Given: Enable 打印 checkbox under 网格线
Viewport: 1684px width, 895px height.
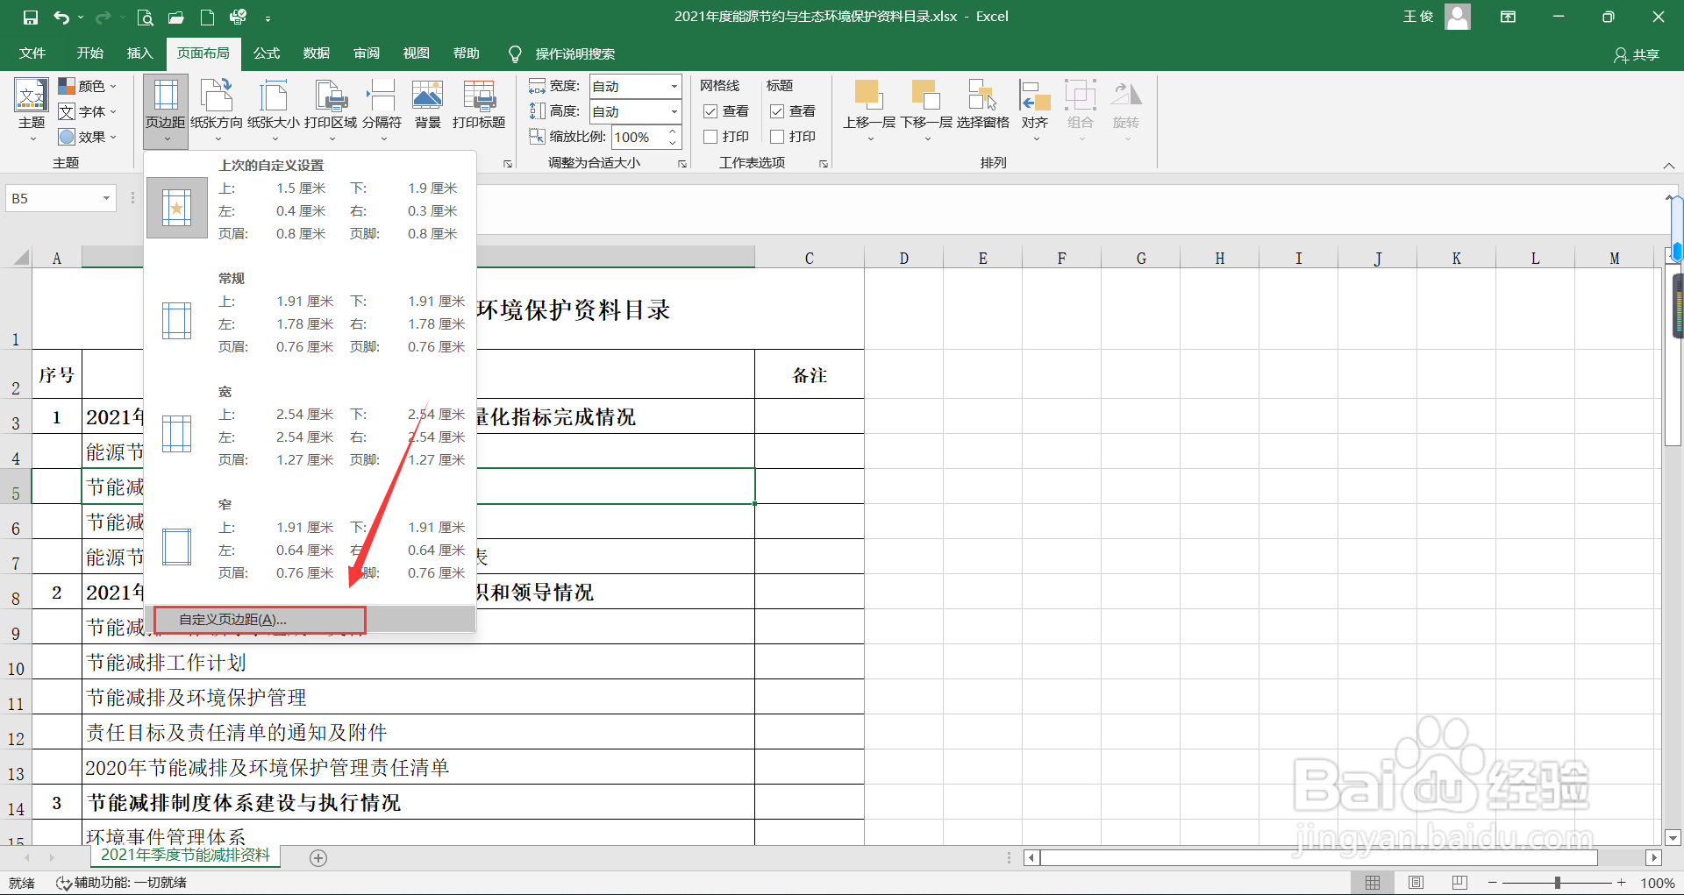Looking at the screenshot, I should pyautogui.click(x=711, y=136).
